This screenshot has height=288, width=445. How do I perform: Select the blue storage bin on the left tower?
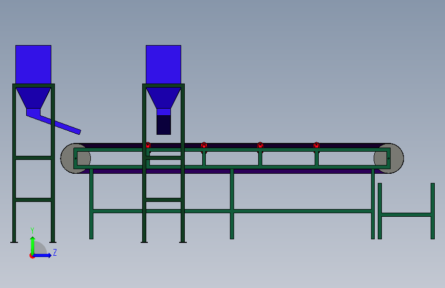click(x=33, y=65)
